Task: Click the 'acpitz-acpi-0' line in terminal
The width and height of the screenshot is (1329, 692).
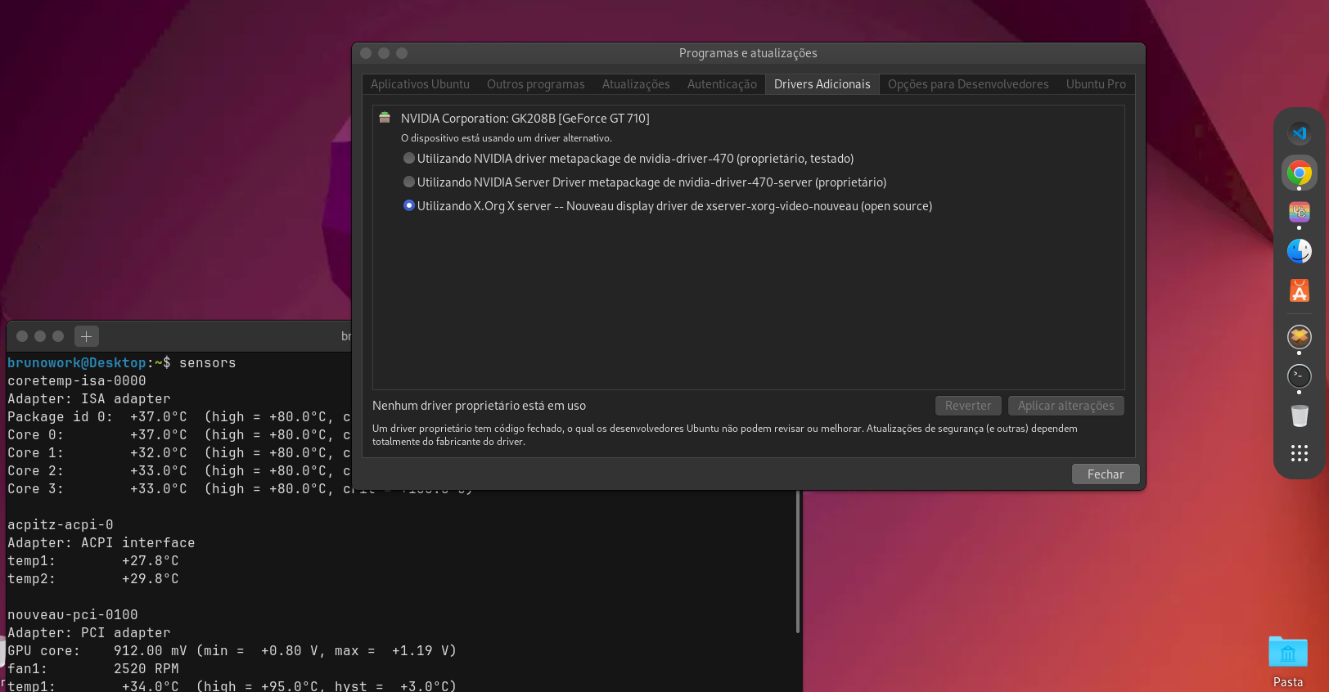Action: pyautogui.click(x=61, y=525)
